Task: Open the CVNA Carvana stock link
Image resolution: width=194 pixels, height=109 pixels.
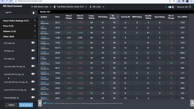Action: point(43,52)
